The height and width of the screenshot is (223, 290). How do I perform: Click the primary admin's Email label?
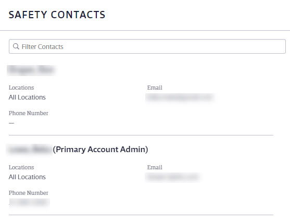(x=155, y=167)
